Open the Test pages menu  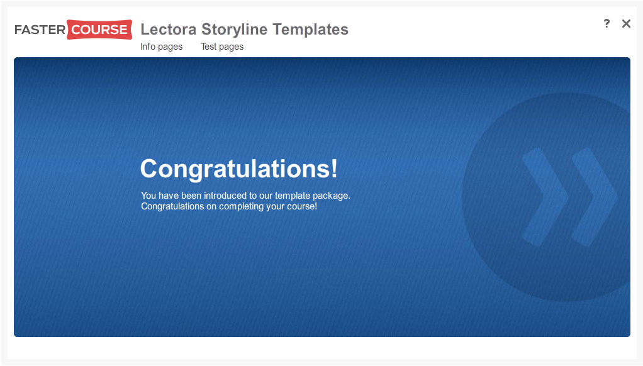tap(222, 47)
